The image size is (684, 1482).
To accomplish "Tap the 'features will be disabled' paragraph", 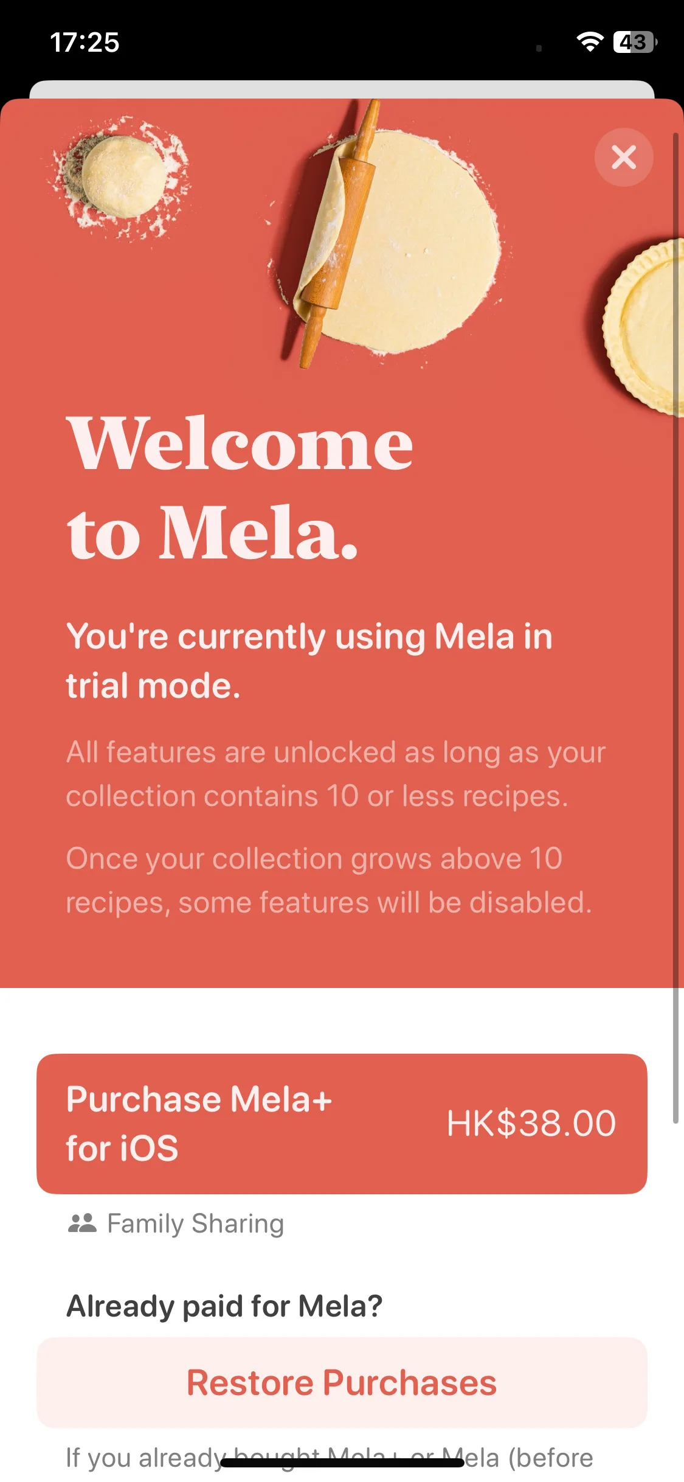I will pos(328,880).
